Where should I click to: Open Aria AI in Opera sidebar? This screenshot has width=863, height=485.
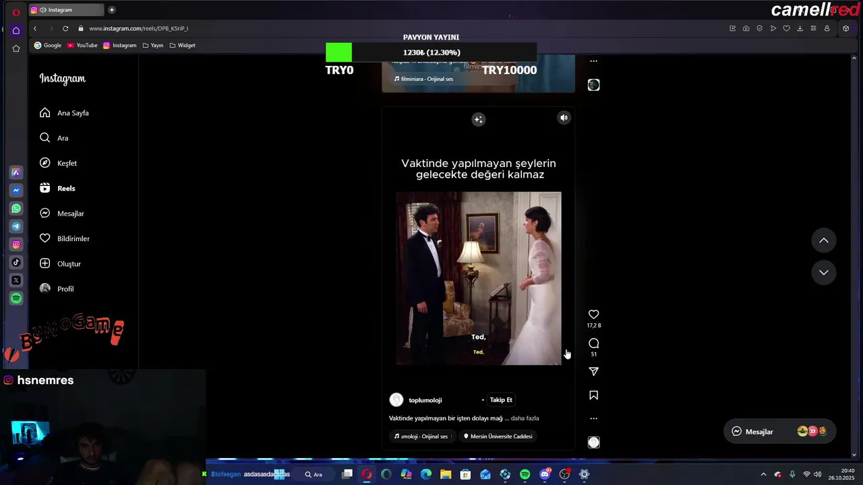[16, 172]
